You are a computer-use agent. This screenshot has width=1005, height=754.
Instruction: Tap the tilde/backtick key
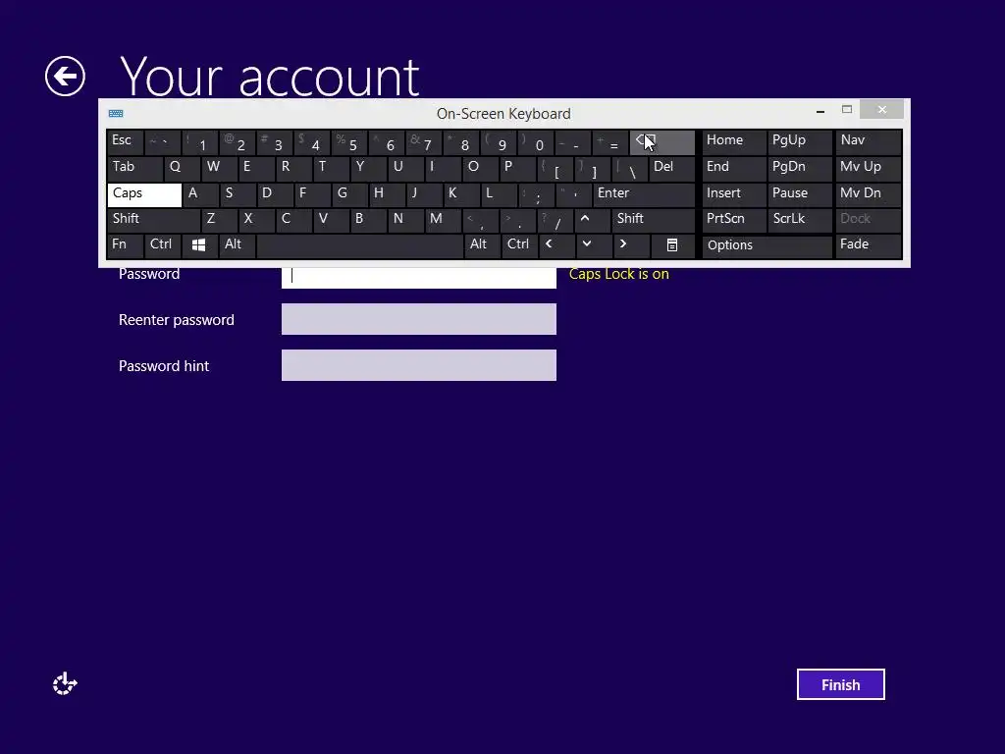(x=162, y=142)
